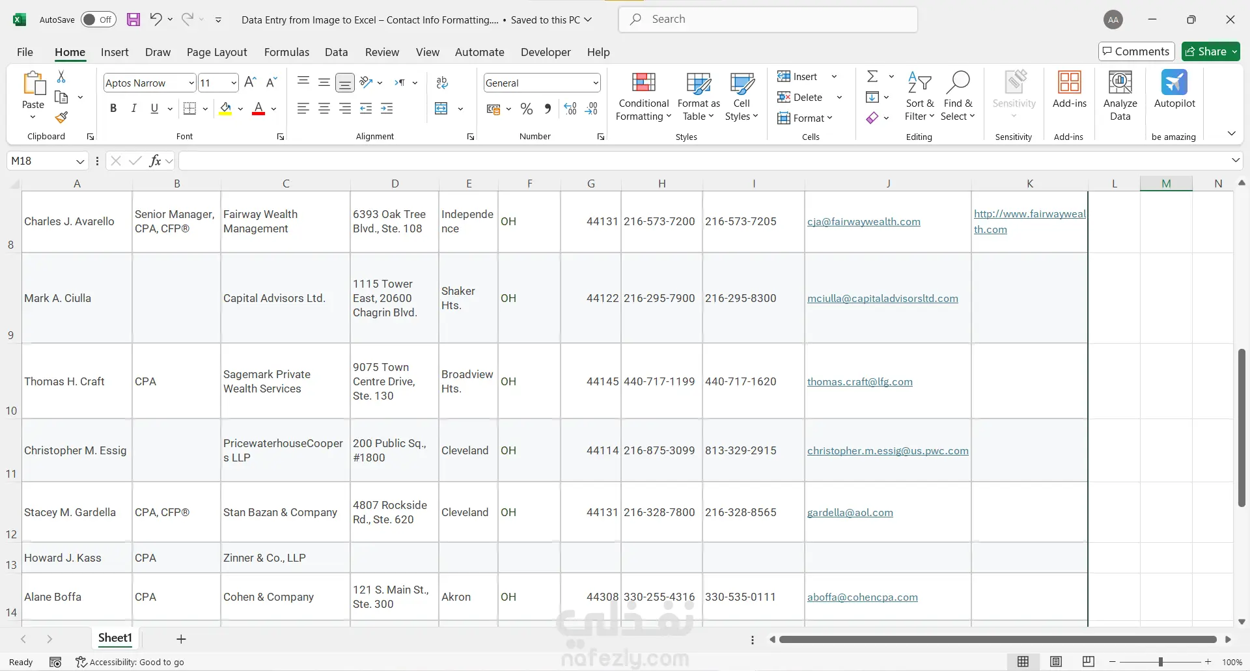Toggle bold formatting
This screenshot has width=1250, height=671.
click(113, 109)
